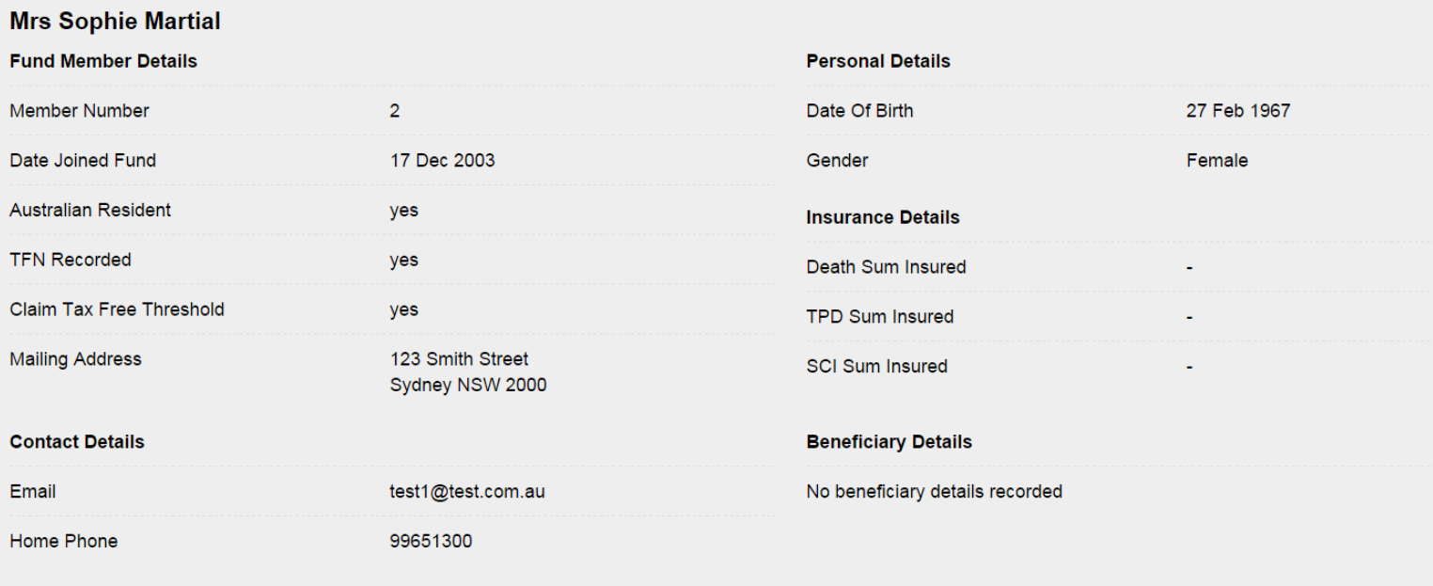Click the SCI Sum Insured label
This screenshot has height=586, width=1433.
click(x=876, y=367)
